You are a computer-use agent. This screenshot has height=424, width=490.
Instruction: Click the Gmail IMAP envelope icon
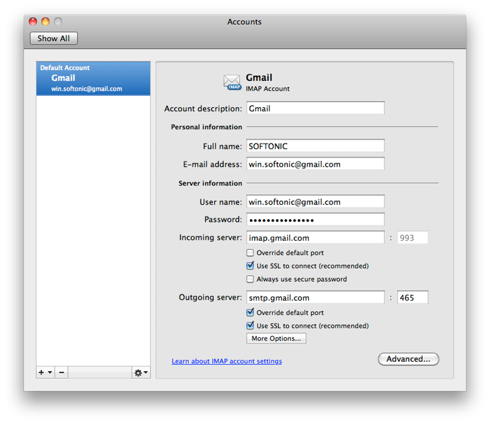(233, 82)
